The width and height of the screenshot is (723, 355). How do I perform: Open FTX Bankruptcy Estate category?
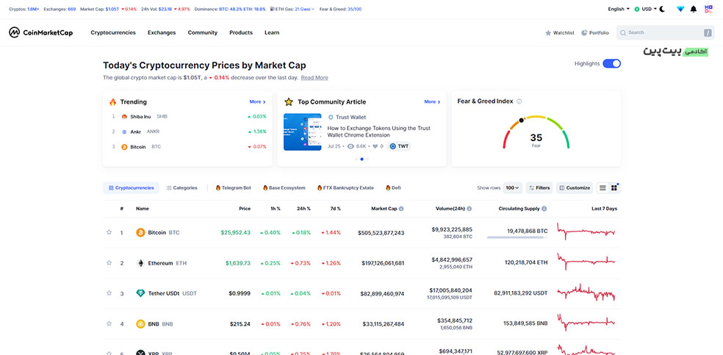pos(345,187)
